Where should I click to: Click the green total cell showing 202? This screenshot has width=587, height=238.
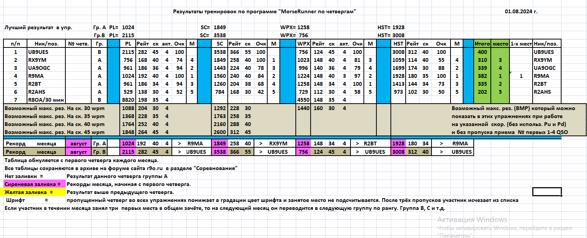pos(482,92)
